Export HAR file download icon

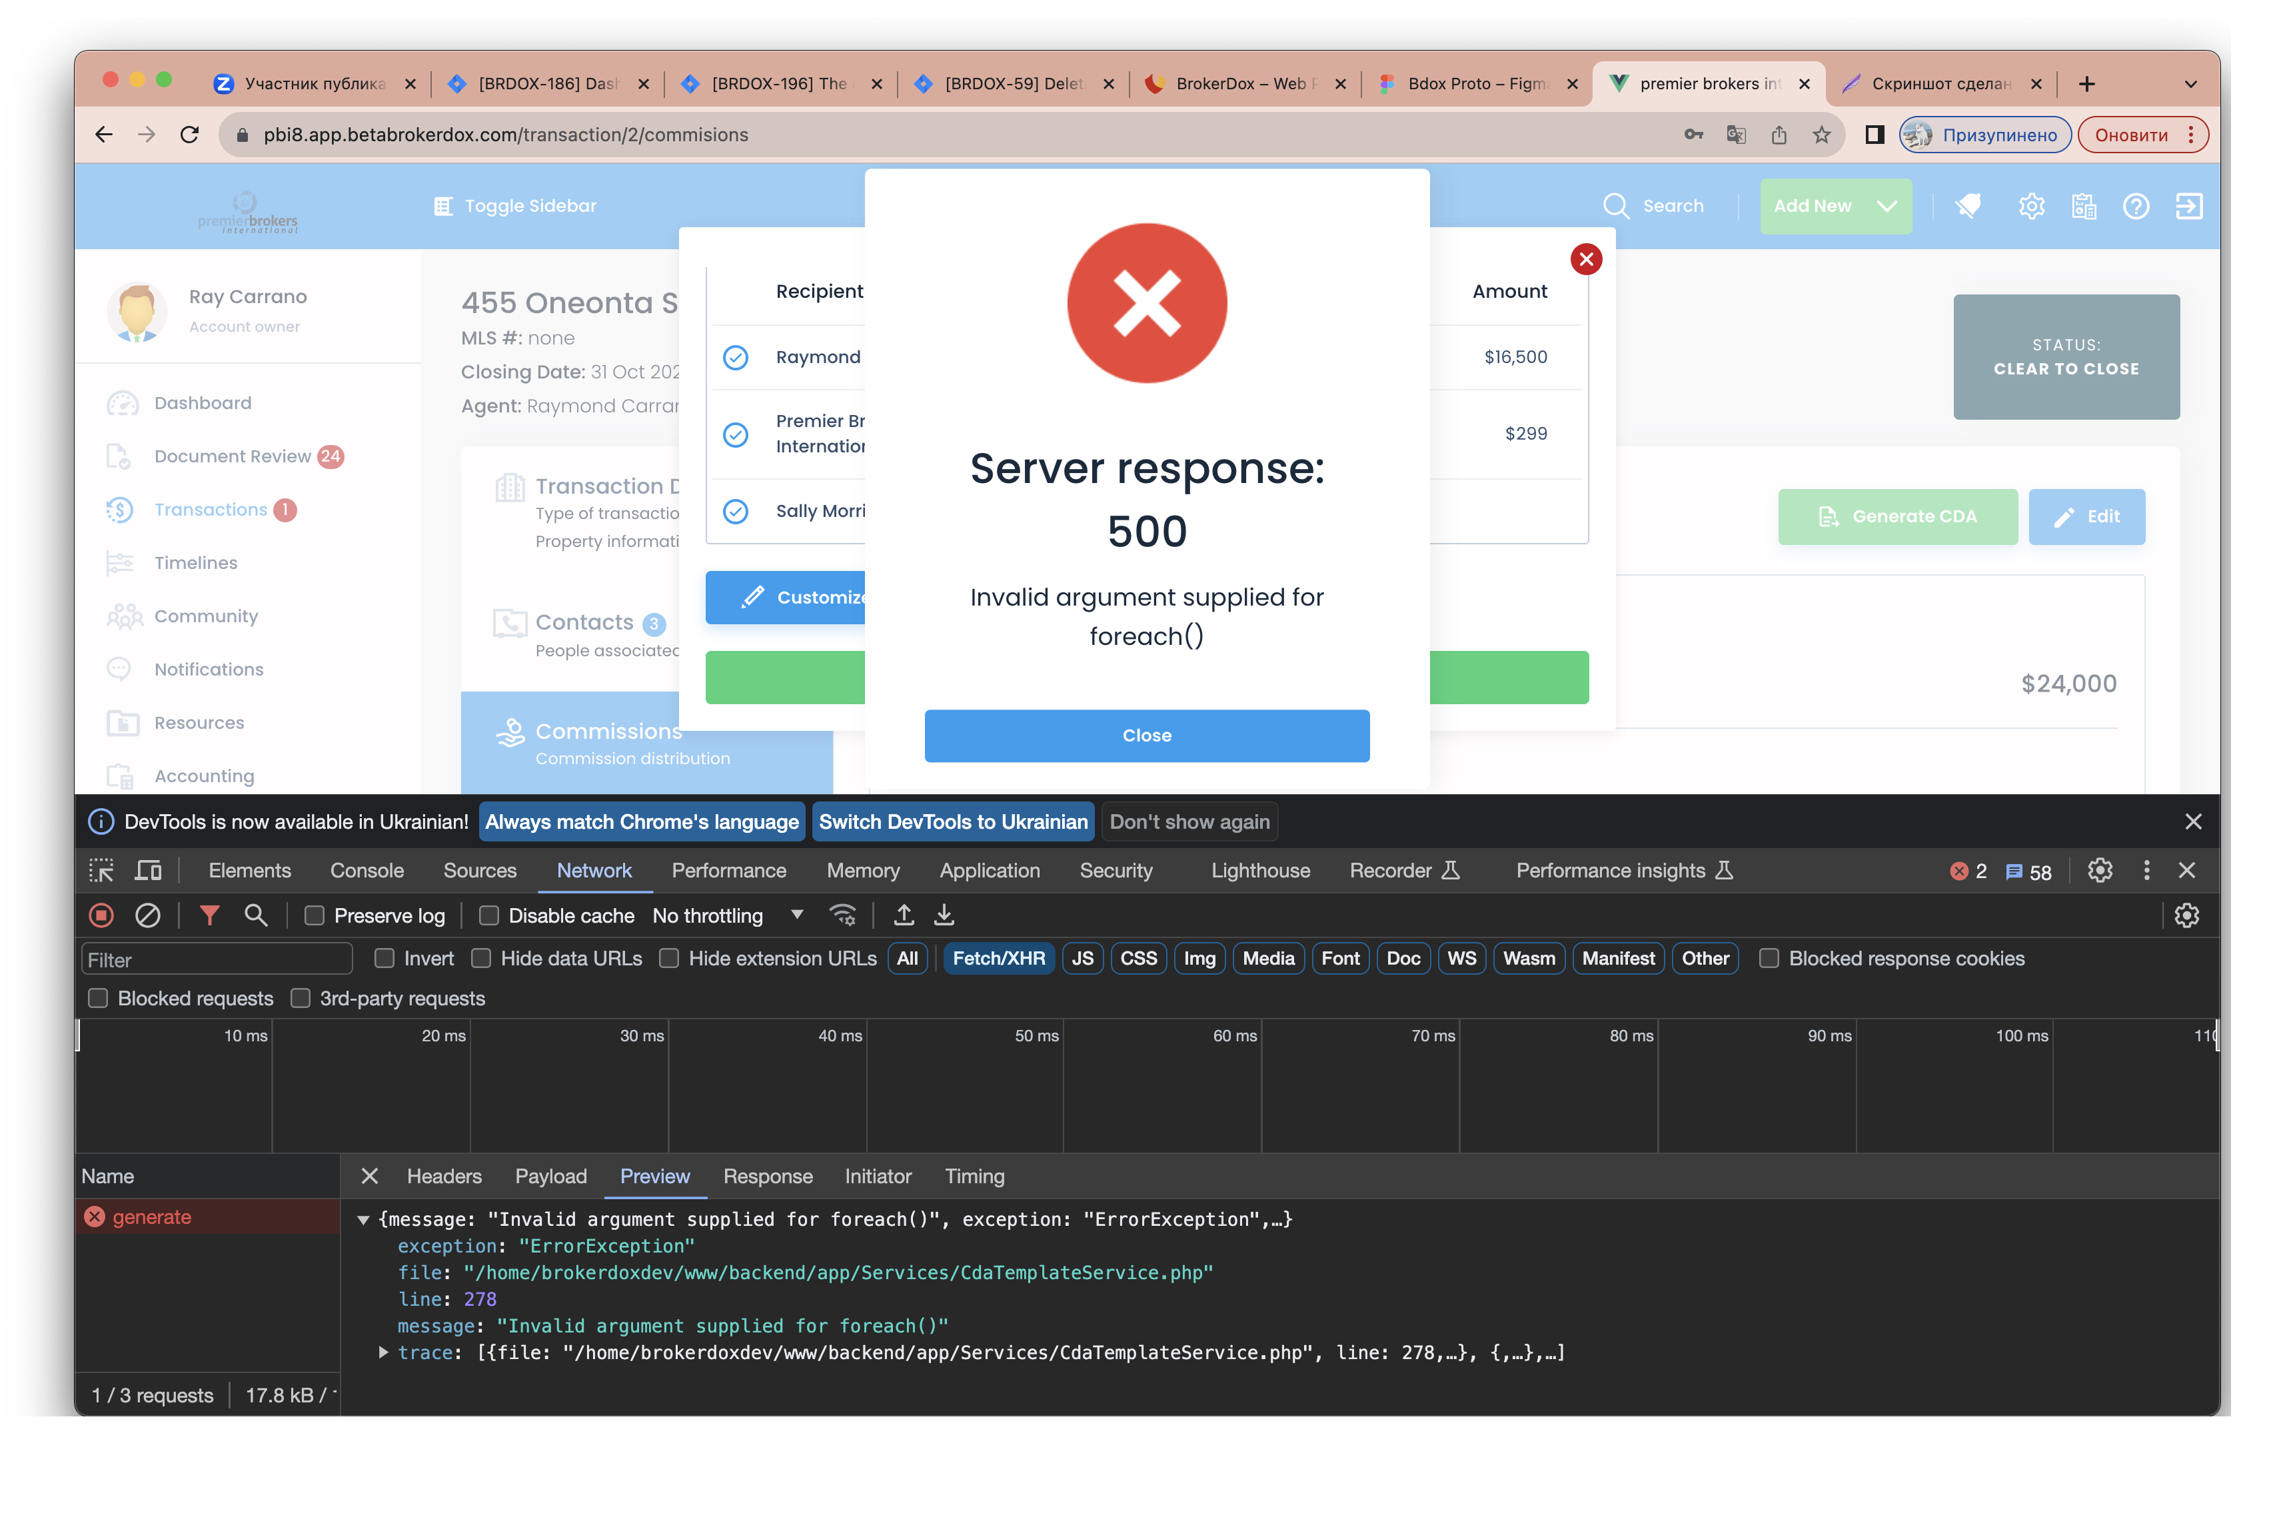click(944, 915)
